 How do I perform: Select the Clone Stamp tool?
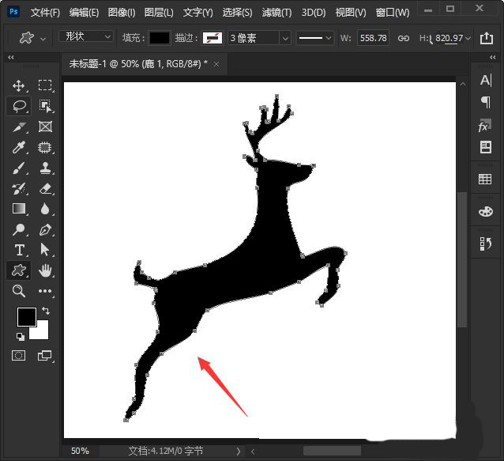pos(45,168)
